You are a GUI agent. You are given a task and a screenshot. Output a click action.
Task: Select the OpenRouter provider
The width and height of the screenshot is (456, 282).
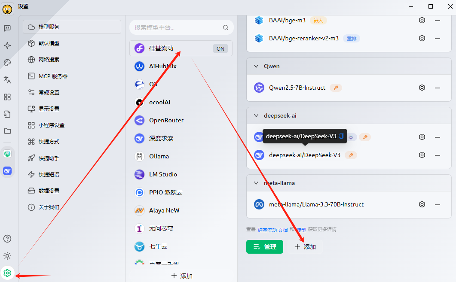pos(181,120)
